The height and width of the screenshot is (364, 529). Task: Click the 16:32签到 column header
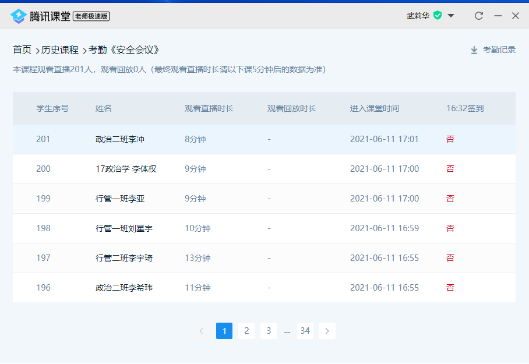pos(465,108)
